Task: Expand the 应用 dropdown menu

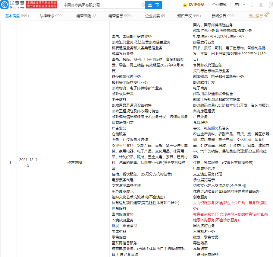Action: click(240, 5)
